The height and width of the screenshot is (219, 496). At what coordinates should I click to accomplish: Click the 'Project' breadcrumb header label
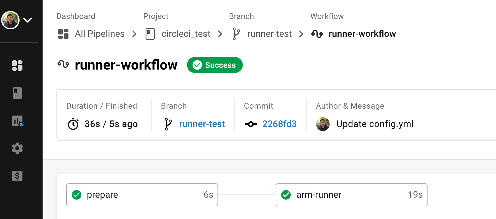tap(156, 16)
